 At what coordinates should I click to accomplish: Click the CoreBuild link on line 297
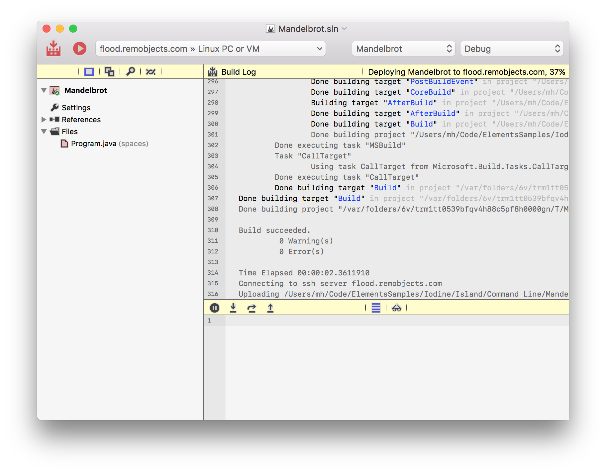431,92
